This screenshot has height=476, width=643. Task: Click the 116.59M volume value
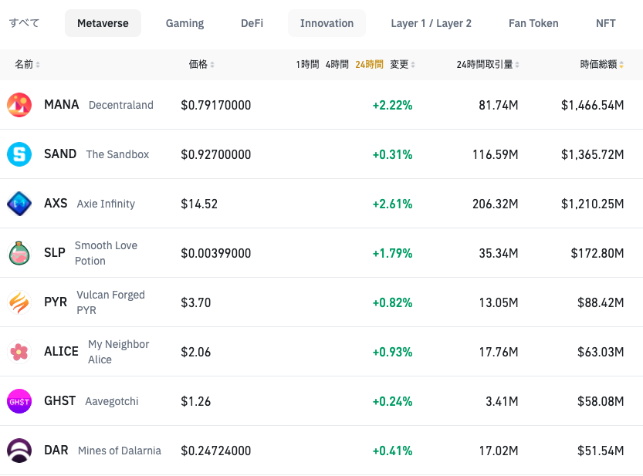click(x=496, y=154)
